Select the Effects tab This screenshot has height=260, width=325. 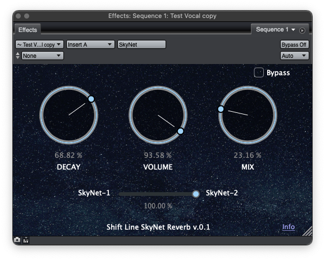[x=28, y=30]
